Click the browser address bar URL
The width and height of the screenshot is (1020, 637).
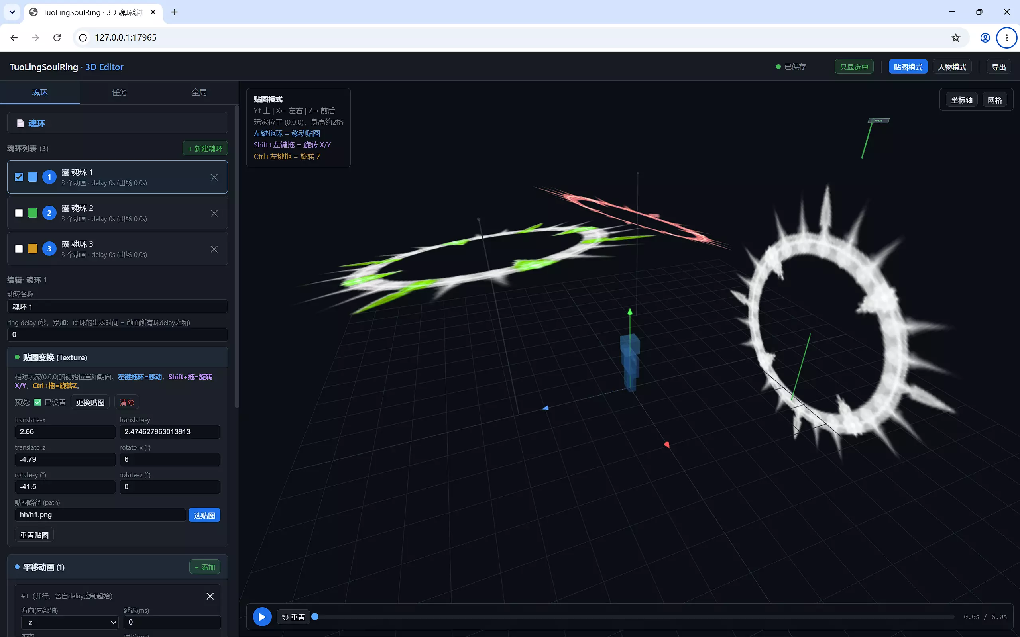click(126, 38)
